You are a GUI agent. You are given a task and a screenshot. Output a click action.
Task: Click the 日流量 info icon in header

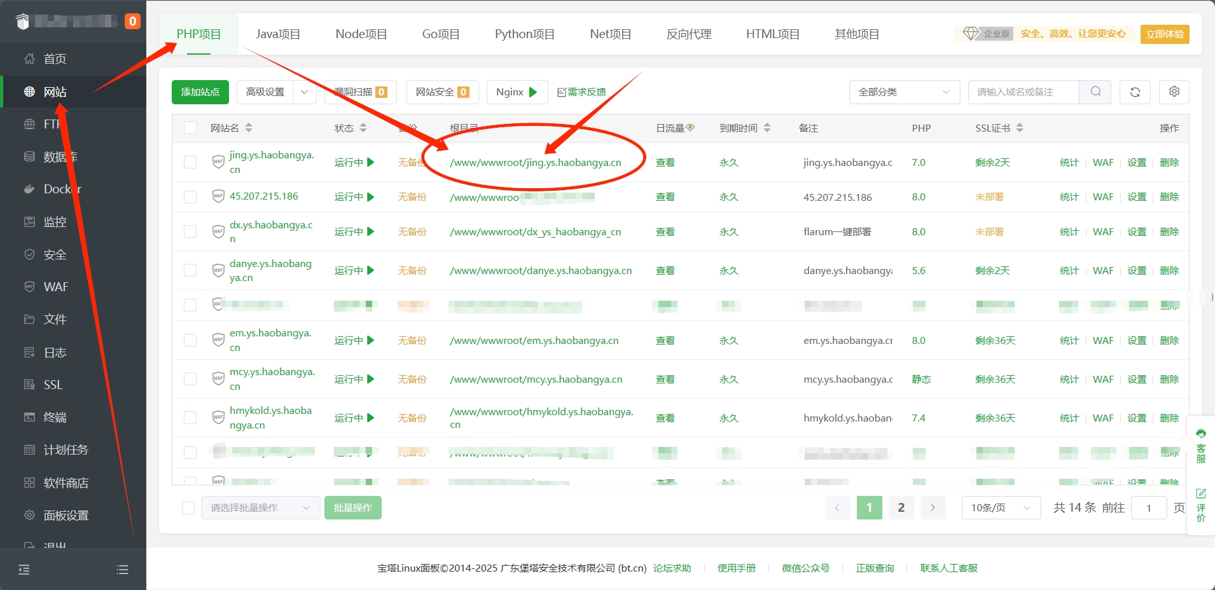(x=690, y=127)
